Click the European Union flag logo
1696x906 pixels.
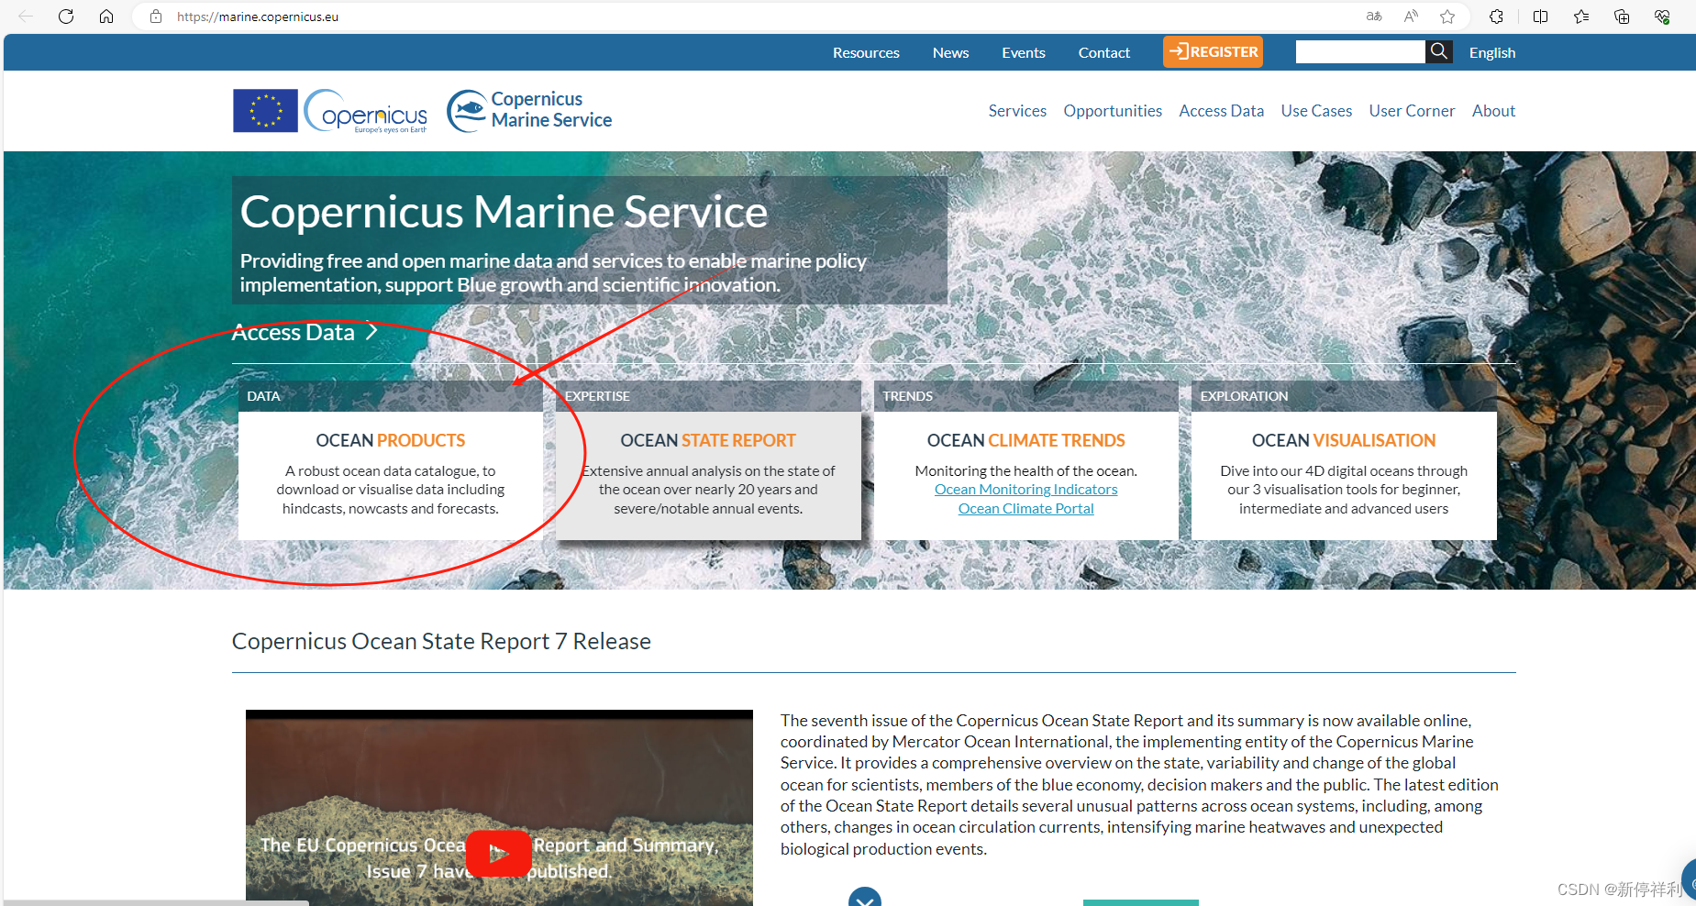[265, 111]
